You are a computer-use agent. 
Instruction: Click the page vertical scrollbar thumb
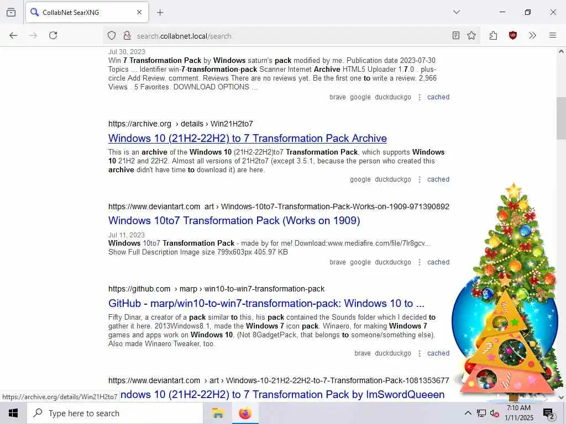tap(561, 118)
